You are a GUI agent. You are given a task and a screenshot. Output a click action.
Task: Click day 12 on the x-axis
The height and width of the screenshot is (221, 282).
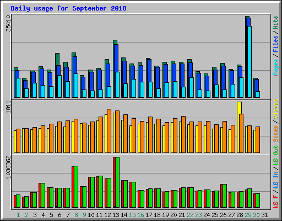coord(107,215)
